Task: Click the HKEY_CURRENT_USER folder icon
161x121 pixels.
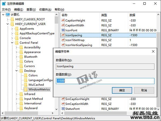Action: point(12,24)
